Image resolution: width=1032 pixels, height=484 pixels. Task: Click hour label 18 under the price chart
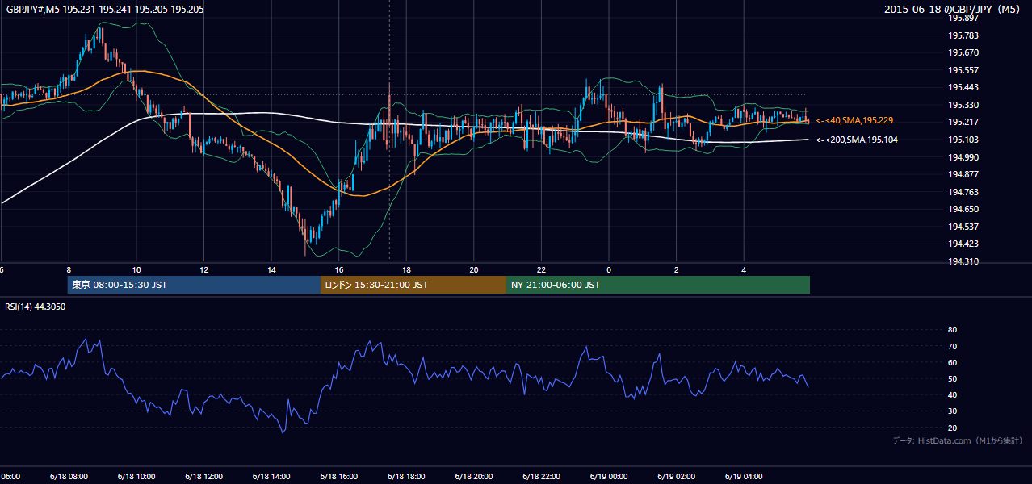pos(407,270)
